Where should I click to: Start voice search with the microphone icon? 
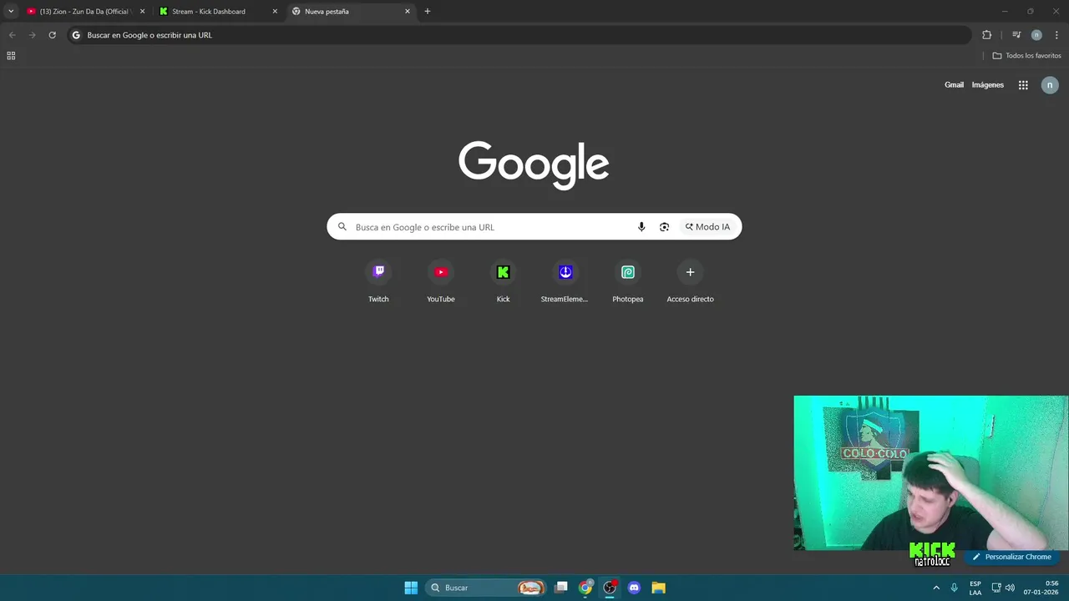click(x=641, y=227)
